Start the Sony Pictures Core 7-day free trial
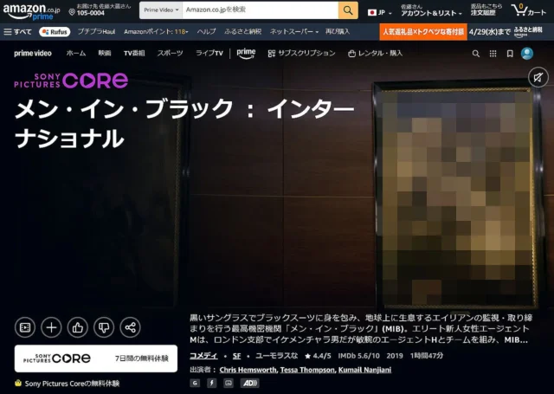 click(x=96, y=358)
